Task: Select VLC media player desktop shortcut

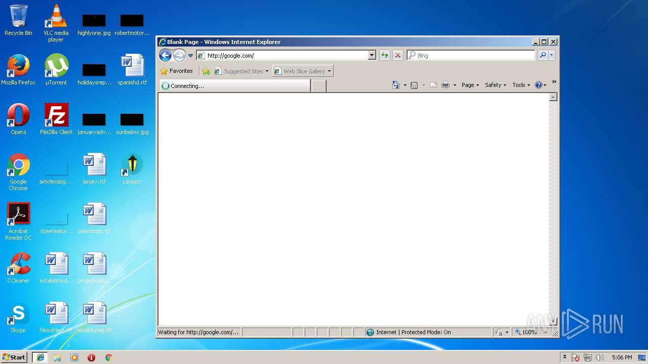Action: click(56, 23)
